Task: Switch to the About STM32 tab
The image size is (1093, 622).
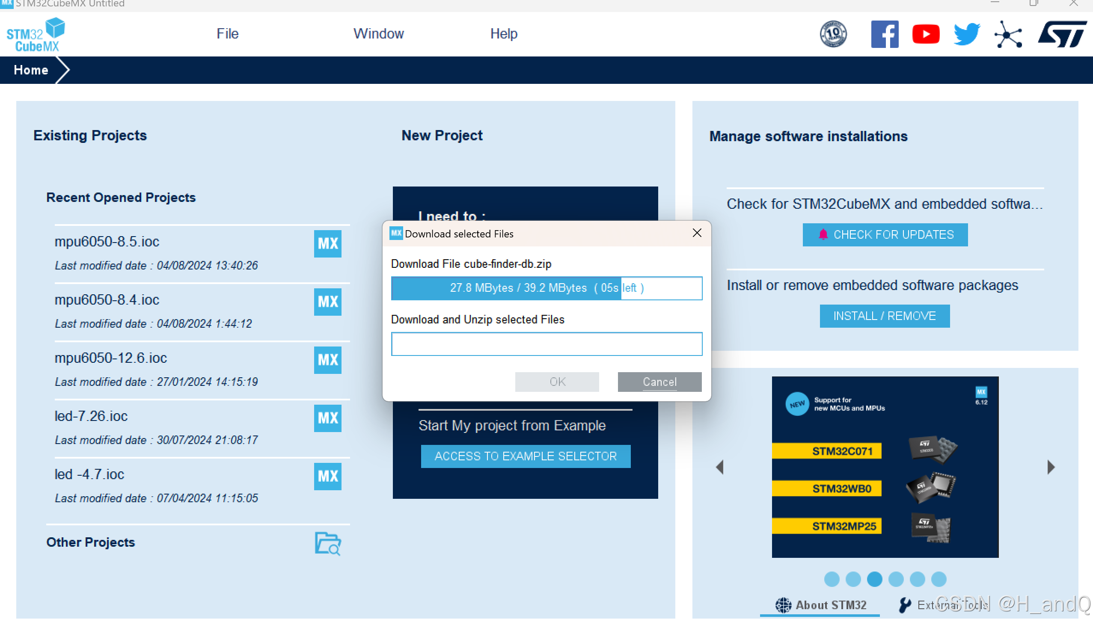Action: coord(821,605)
